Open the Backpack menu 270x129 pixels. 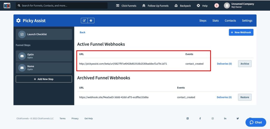pos(183,6)
